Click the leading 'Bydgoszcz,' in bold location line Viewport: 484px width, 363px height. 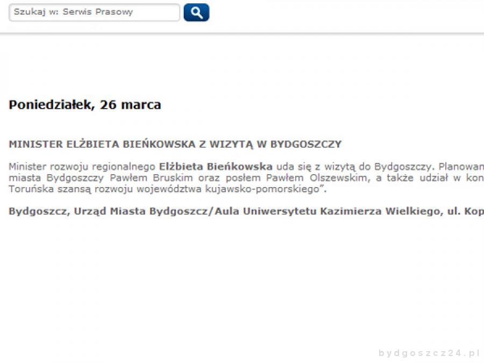click(x=37, y=211)
